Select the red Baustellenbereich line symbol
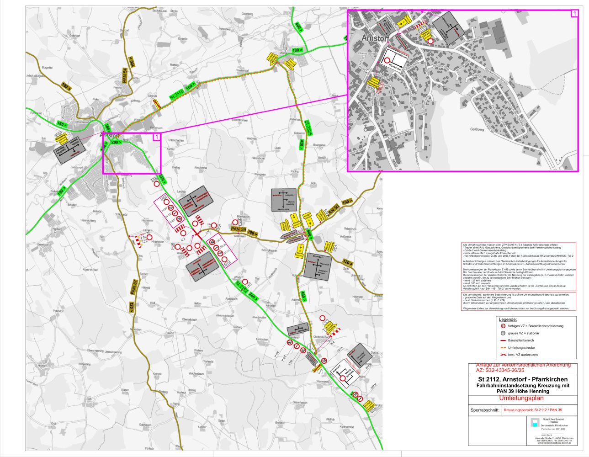 503,340
